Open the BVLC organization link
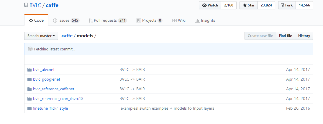This screenshot has width=323, height=124. tap(35, 5)
